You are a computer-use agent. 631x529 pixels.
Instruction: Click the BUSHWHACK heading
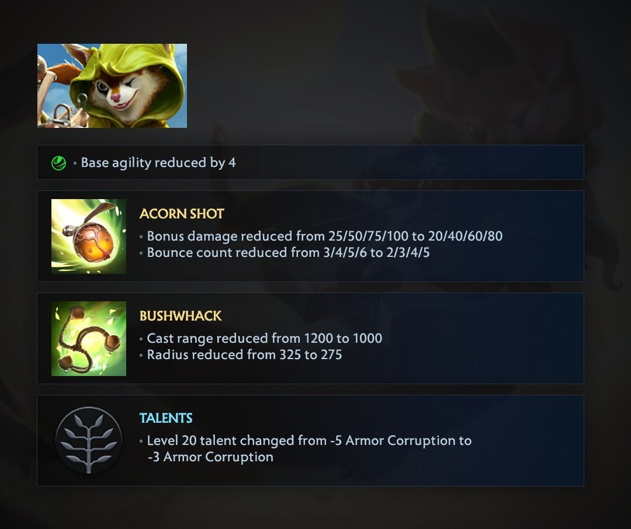pos(181,316)
